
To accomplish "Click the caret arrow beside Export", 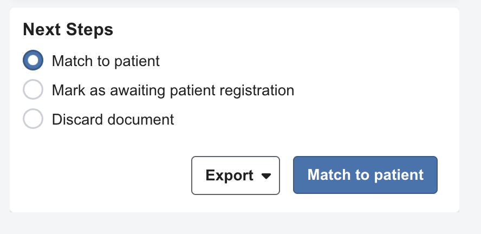I will pyautogui.click(x=266, y=176).
